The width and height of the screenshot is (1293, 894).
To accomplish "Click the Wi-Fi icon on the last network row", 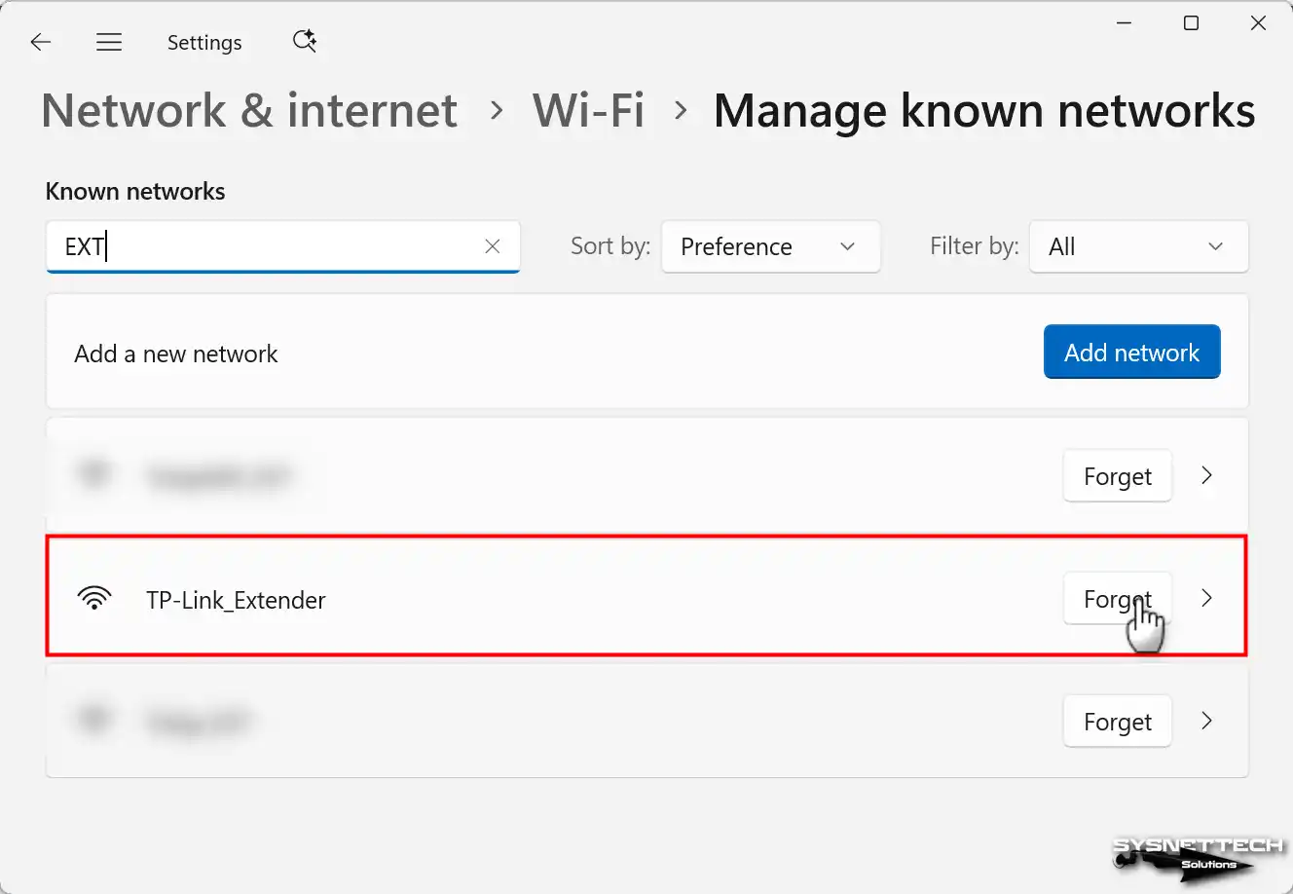I will pos(94,720).
